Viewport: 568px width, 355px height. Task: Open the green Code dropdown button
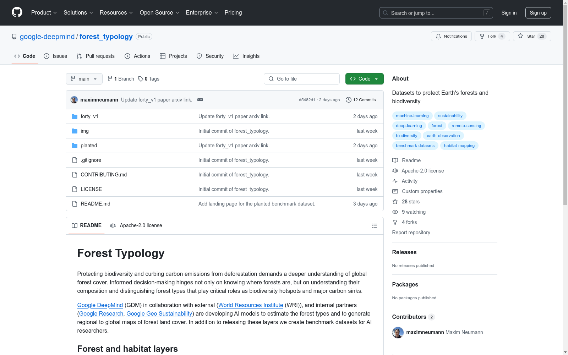tap(365, 79)
